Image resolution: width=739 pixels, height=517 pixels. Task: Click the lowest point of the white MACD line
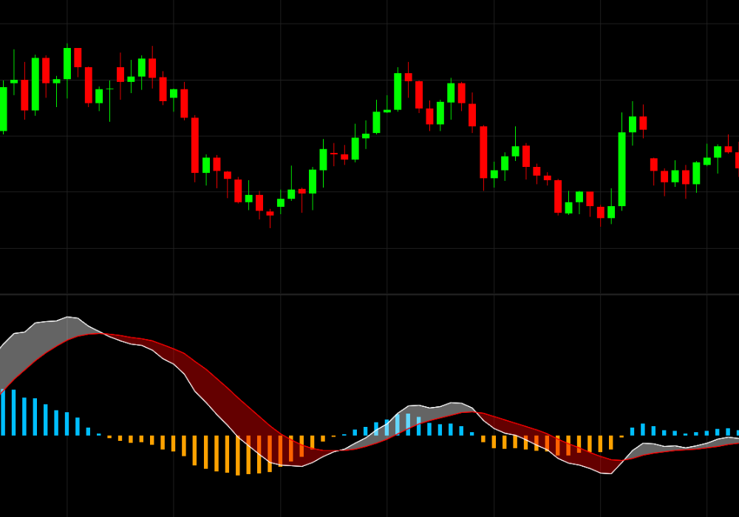609,473
